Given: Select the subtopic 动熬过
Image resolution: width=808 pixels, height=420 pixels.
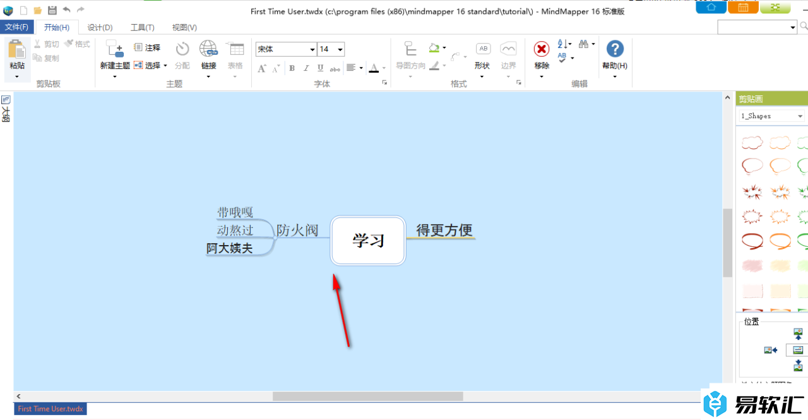Looking at the screenshot, I should click(x=235, y=231).
